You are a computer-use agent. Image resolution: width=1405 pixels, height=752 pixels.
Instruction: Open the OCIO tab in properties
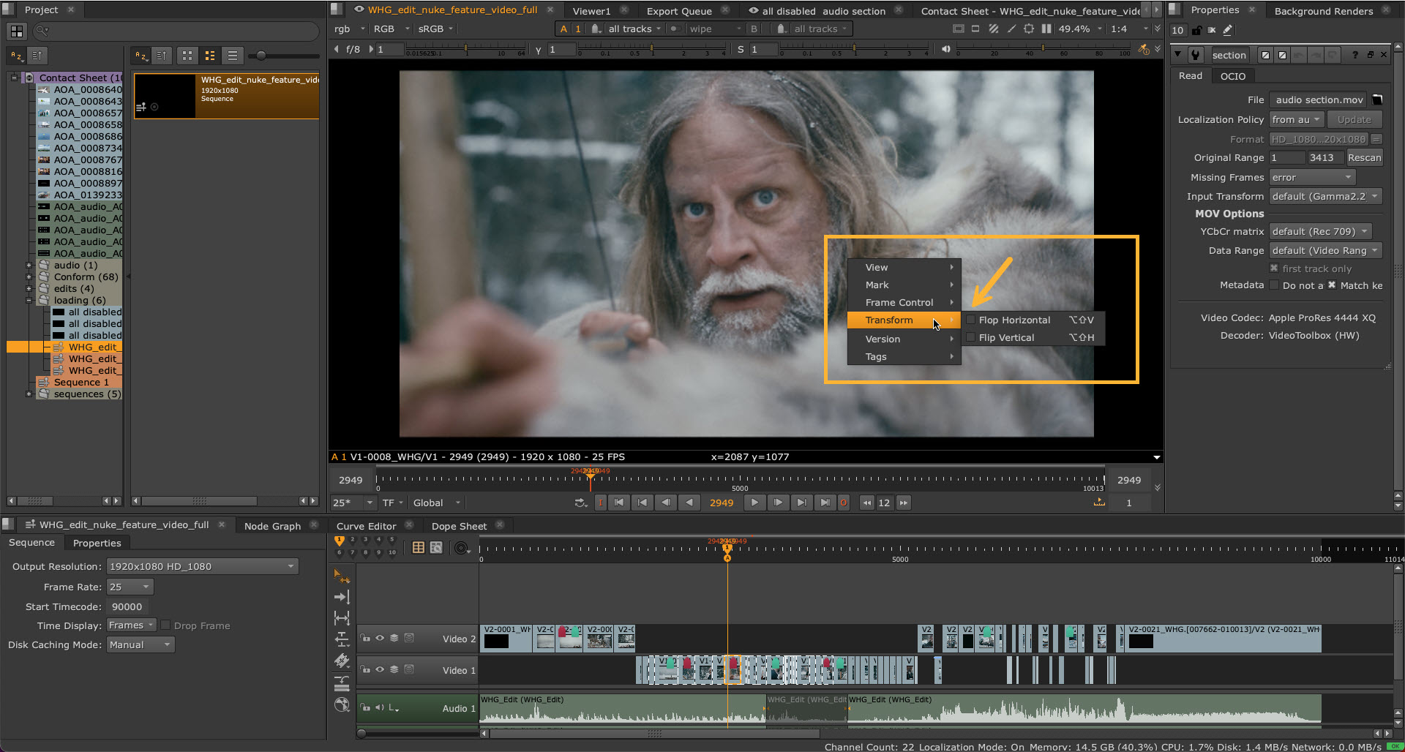[1232, 76]
